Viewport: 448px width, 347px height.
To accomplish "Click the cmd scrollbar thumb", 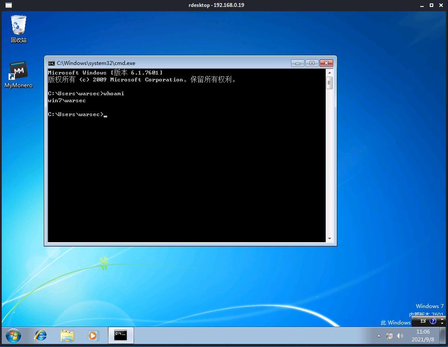I will coord(330,83).
